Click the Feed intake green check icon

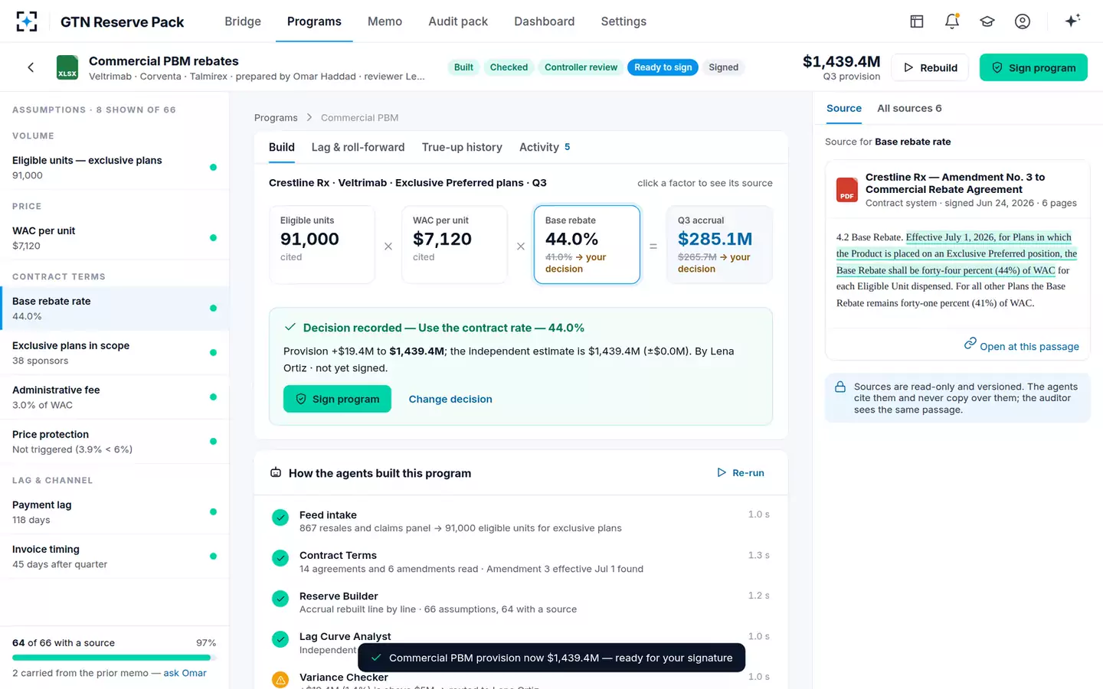click(x=280, y=518)
